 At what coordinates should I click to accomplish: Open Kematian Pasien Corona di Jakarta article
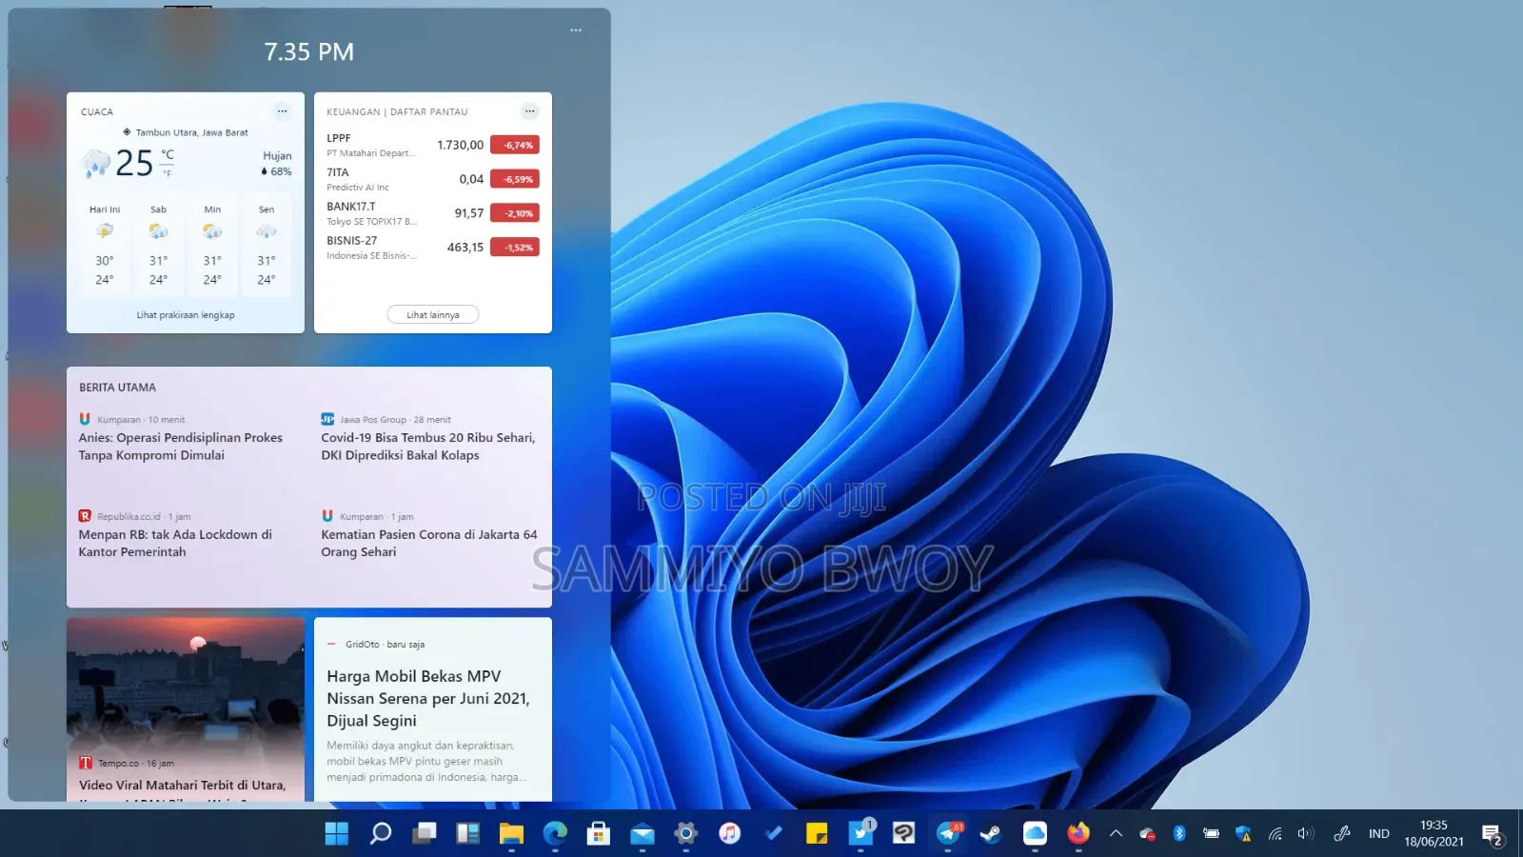(x=428, y=543)
